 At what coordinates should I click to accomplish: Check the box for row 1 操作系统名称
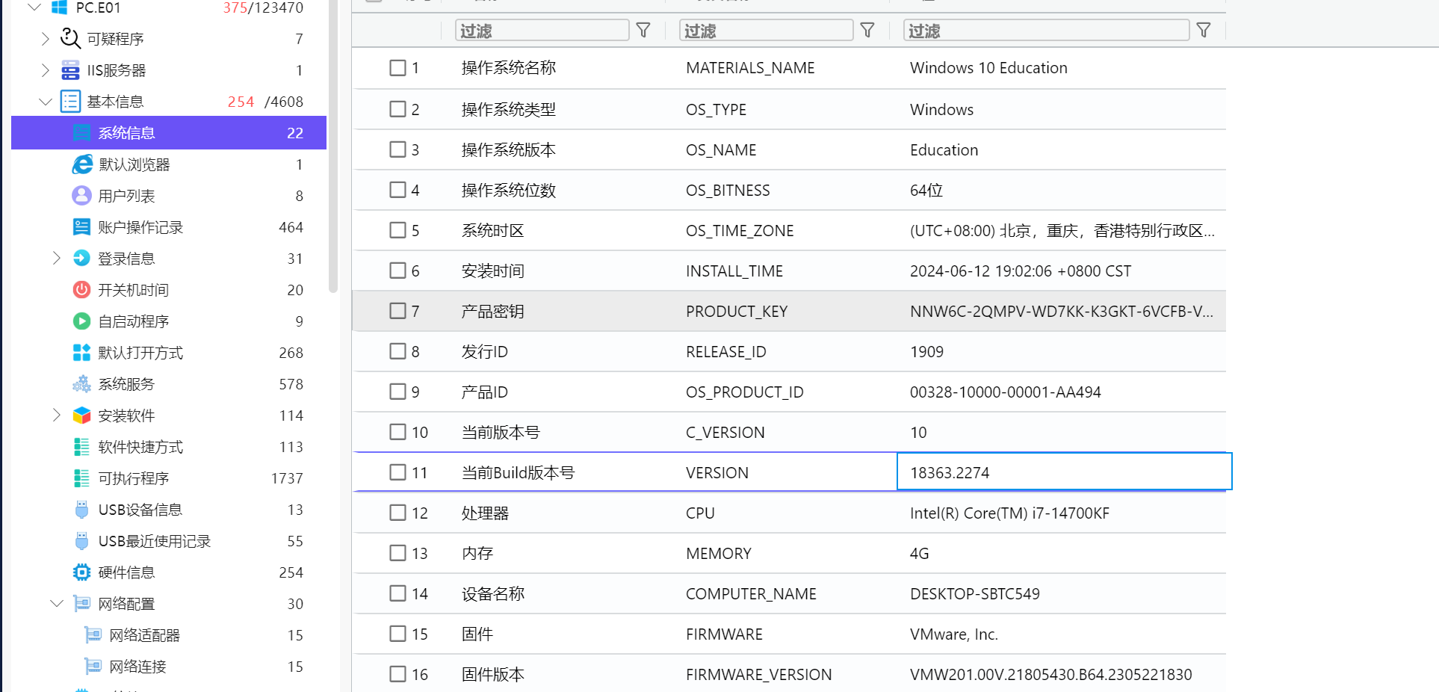(x=397, y=67)
